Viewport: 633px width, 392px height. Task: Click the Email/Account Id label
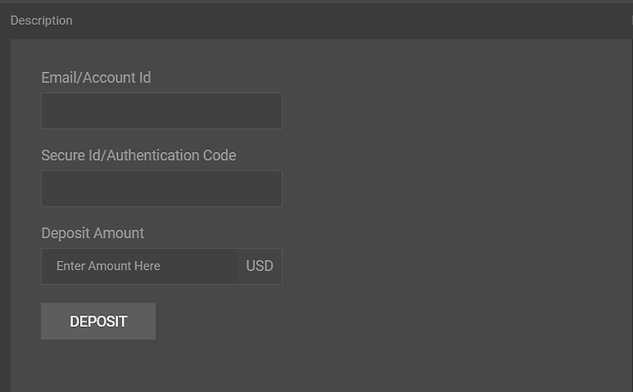pyautogui.click(x=96, y=77)
